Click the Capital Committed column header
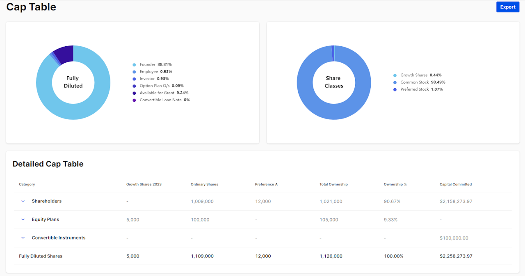The height and width of the screenshot is (276, 525). point(455,185)
